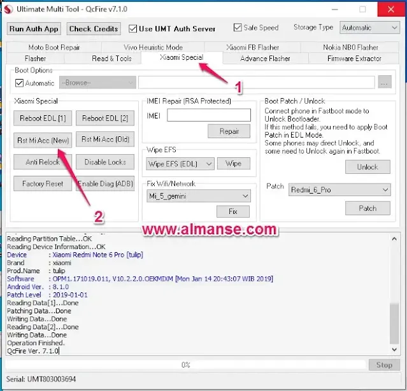Viewport: 407px width, 391px height.
Task: Open Redmi_6_Pro patch dropdown
Action: point(339,190)
